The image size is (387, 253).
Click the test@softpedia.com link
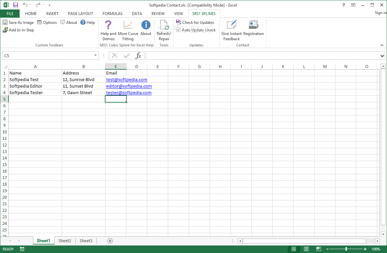click(x=127, y=79)
